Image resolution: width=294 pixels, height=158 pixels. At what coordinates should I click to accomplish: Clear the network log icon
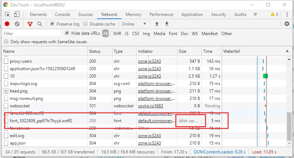pyautogui.click(x=17, y=24)
